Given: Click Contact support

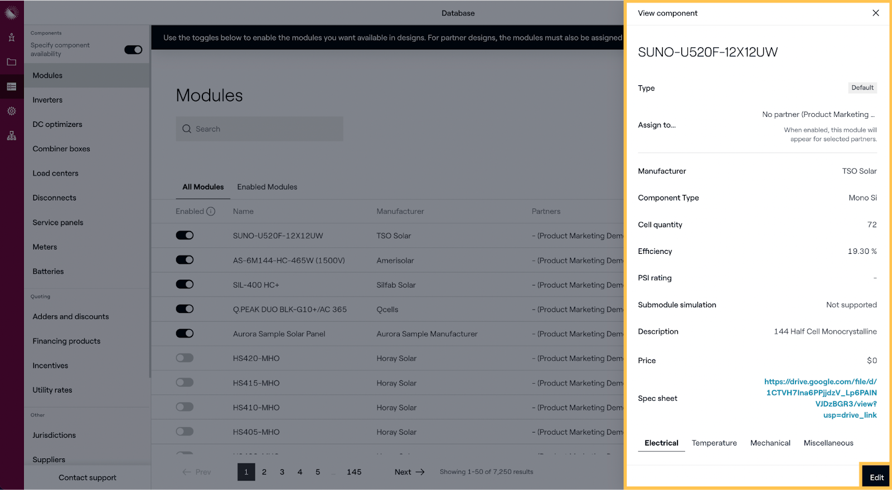Looking at the screenshot, I should [x=88, y=477].
